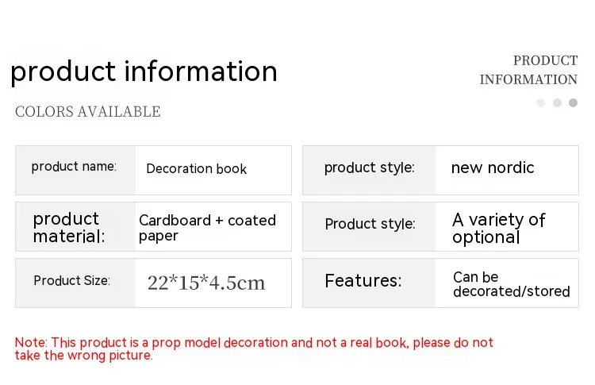
Task: Click the 'Features:' label
Action: tap(363, 280)
